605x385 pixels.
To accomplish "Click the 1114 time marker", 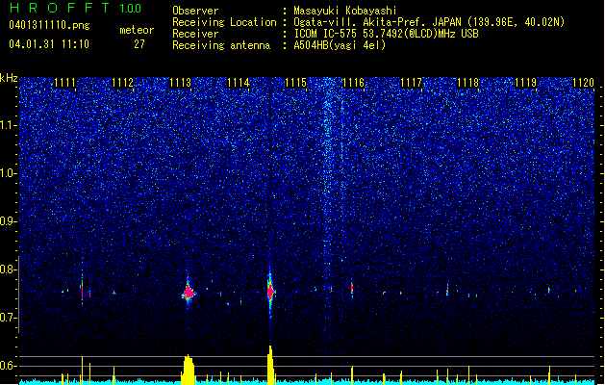I will tap(239, 83).
